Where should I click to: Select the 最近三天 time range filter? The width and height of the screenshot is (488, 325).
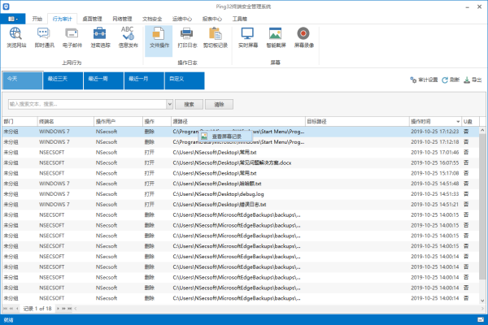(x=63, y=81)
